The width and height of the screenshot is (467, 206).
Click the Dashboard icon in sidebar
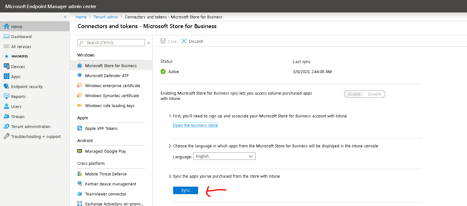coord(7,37)
